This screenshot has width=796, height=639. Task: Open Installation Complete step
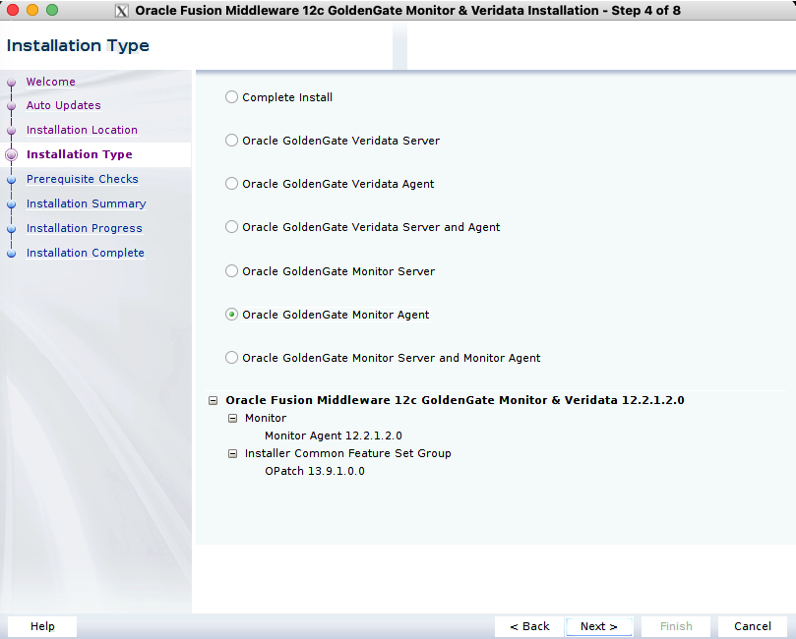pos(86,253)
